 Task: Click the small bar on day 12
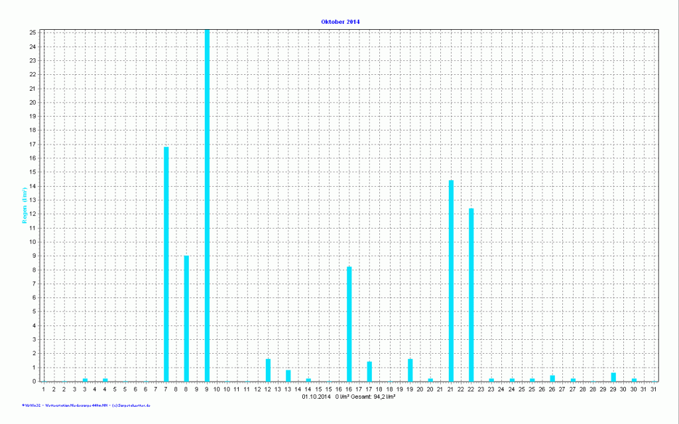[268, 370]
